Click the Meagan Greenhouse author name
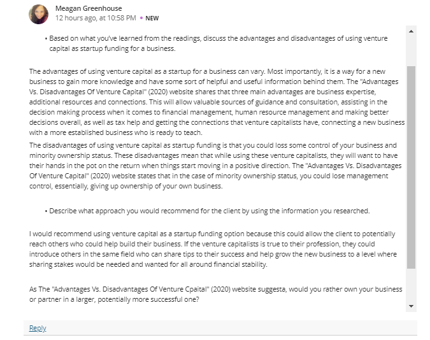Image resolution: width=430 pixels, height=340 pixels. pos(89,8)
